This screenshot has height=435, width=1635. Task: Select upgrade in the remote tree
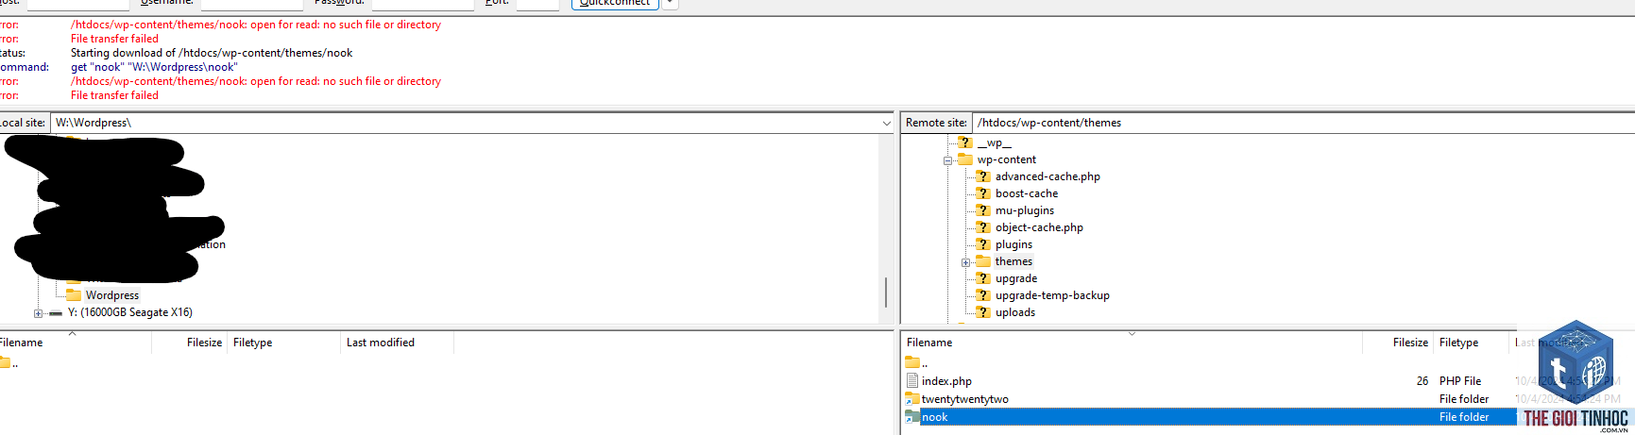pyautogui.click(x=1016, y=278)
